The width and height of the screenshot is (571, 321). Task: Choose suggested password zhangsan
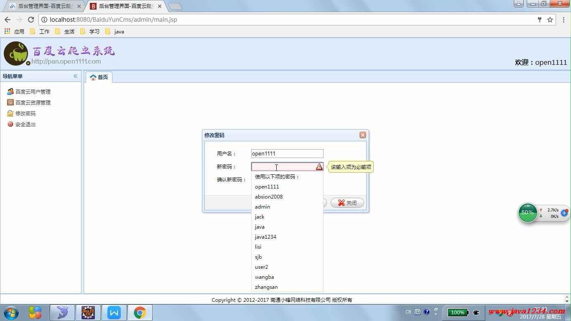point(287,287)
